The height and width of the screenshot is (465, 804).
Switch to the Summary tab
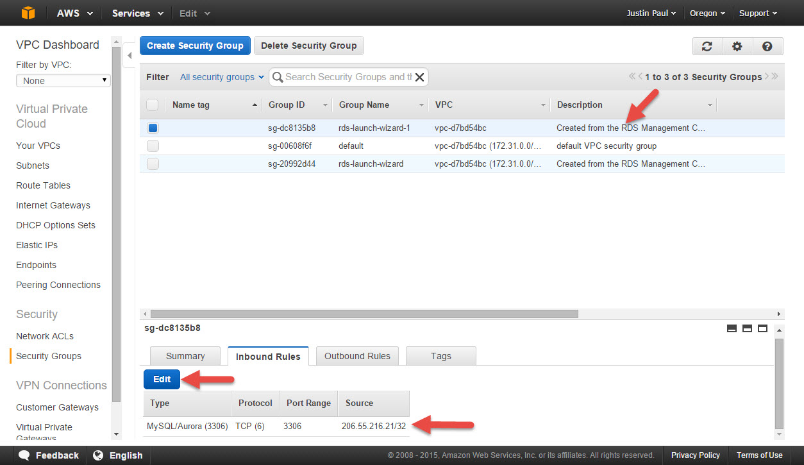click(185, 356)
